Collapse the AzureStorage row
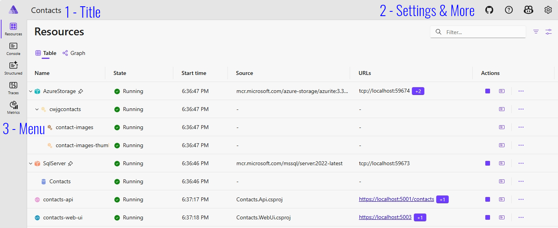 [x=30, y=91]
